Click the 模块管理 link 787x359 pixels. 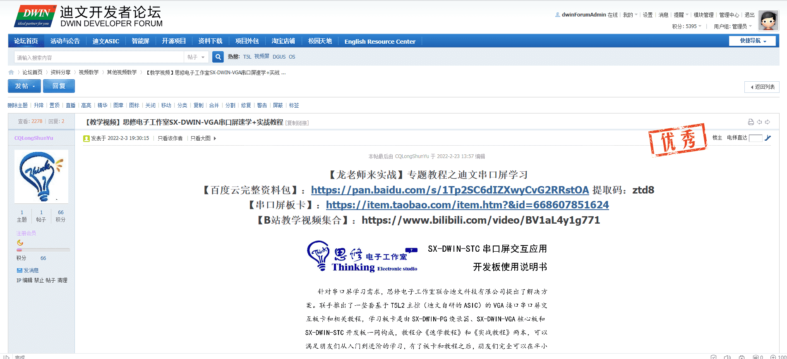tap(703, 15)
